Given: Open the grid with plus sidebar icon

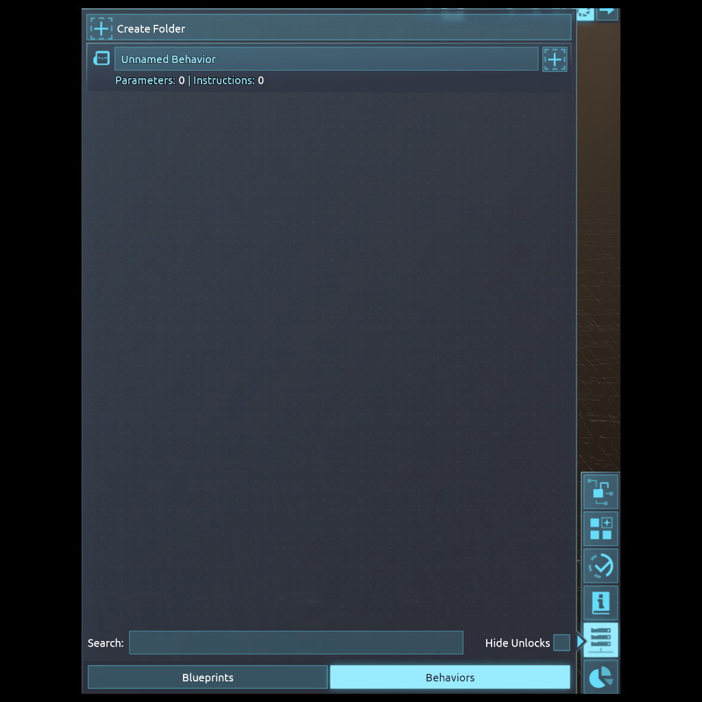Looking at the screenshot, I should (x=601, y=529).
